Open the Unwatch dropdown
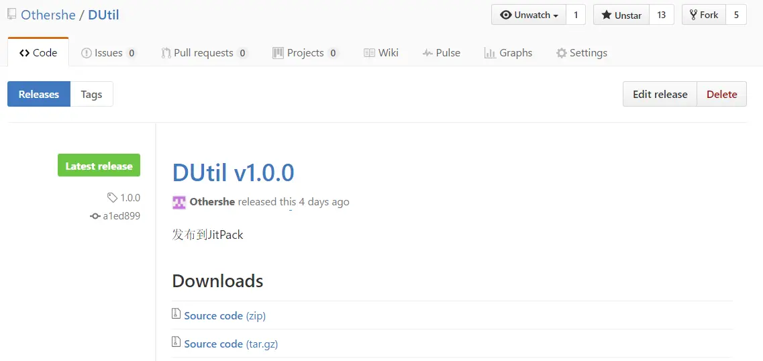Image resolution: width=763 pixels, height=361 pixels. click(528, 15)
